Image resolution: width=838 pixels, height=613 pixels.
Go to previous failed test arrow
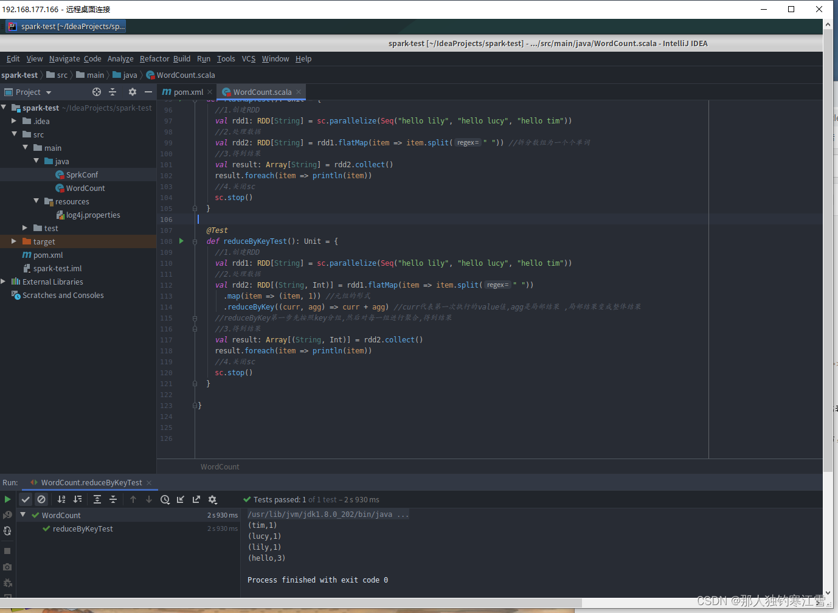(x=133, y=499)
